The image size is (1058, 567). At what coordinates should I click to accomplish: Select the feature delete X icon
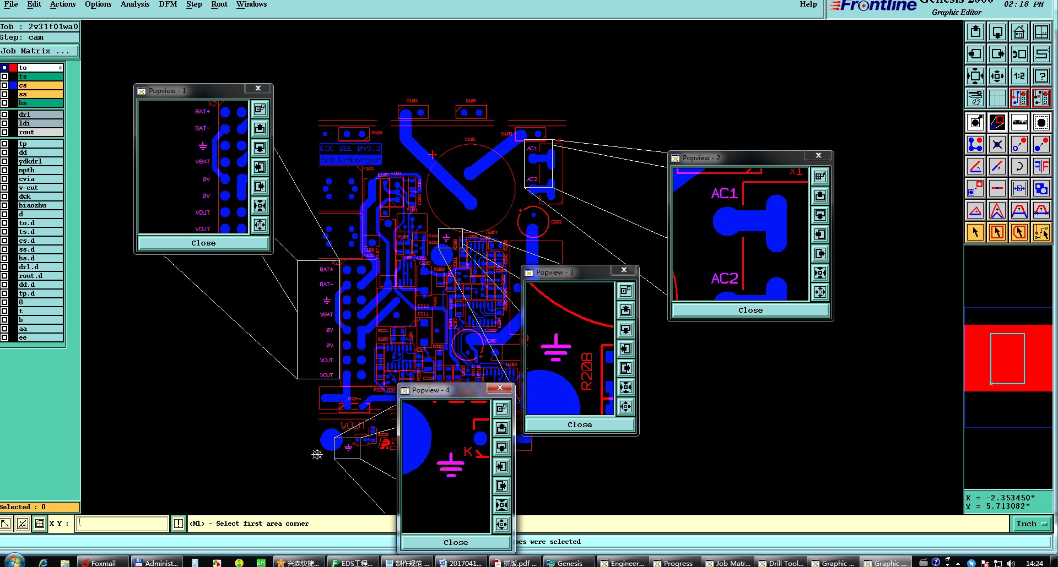(x=997, y=144)
